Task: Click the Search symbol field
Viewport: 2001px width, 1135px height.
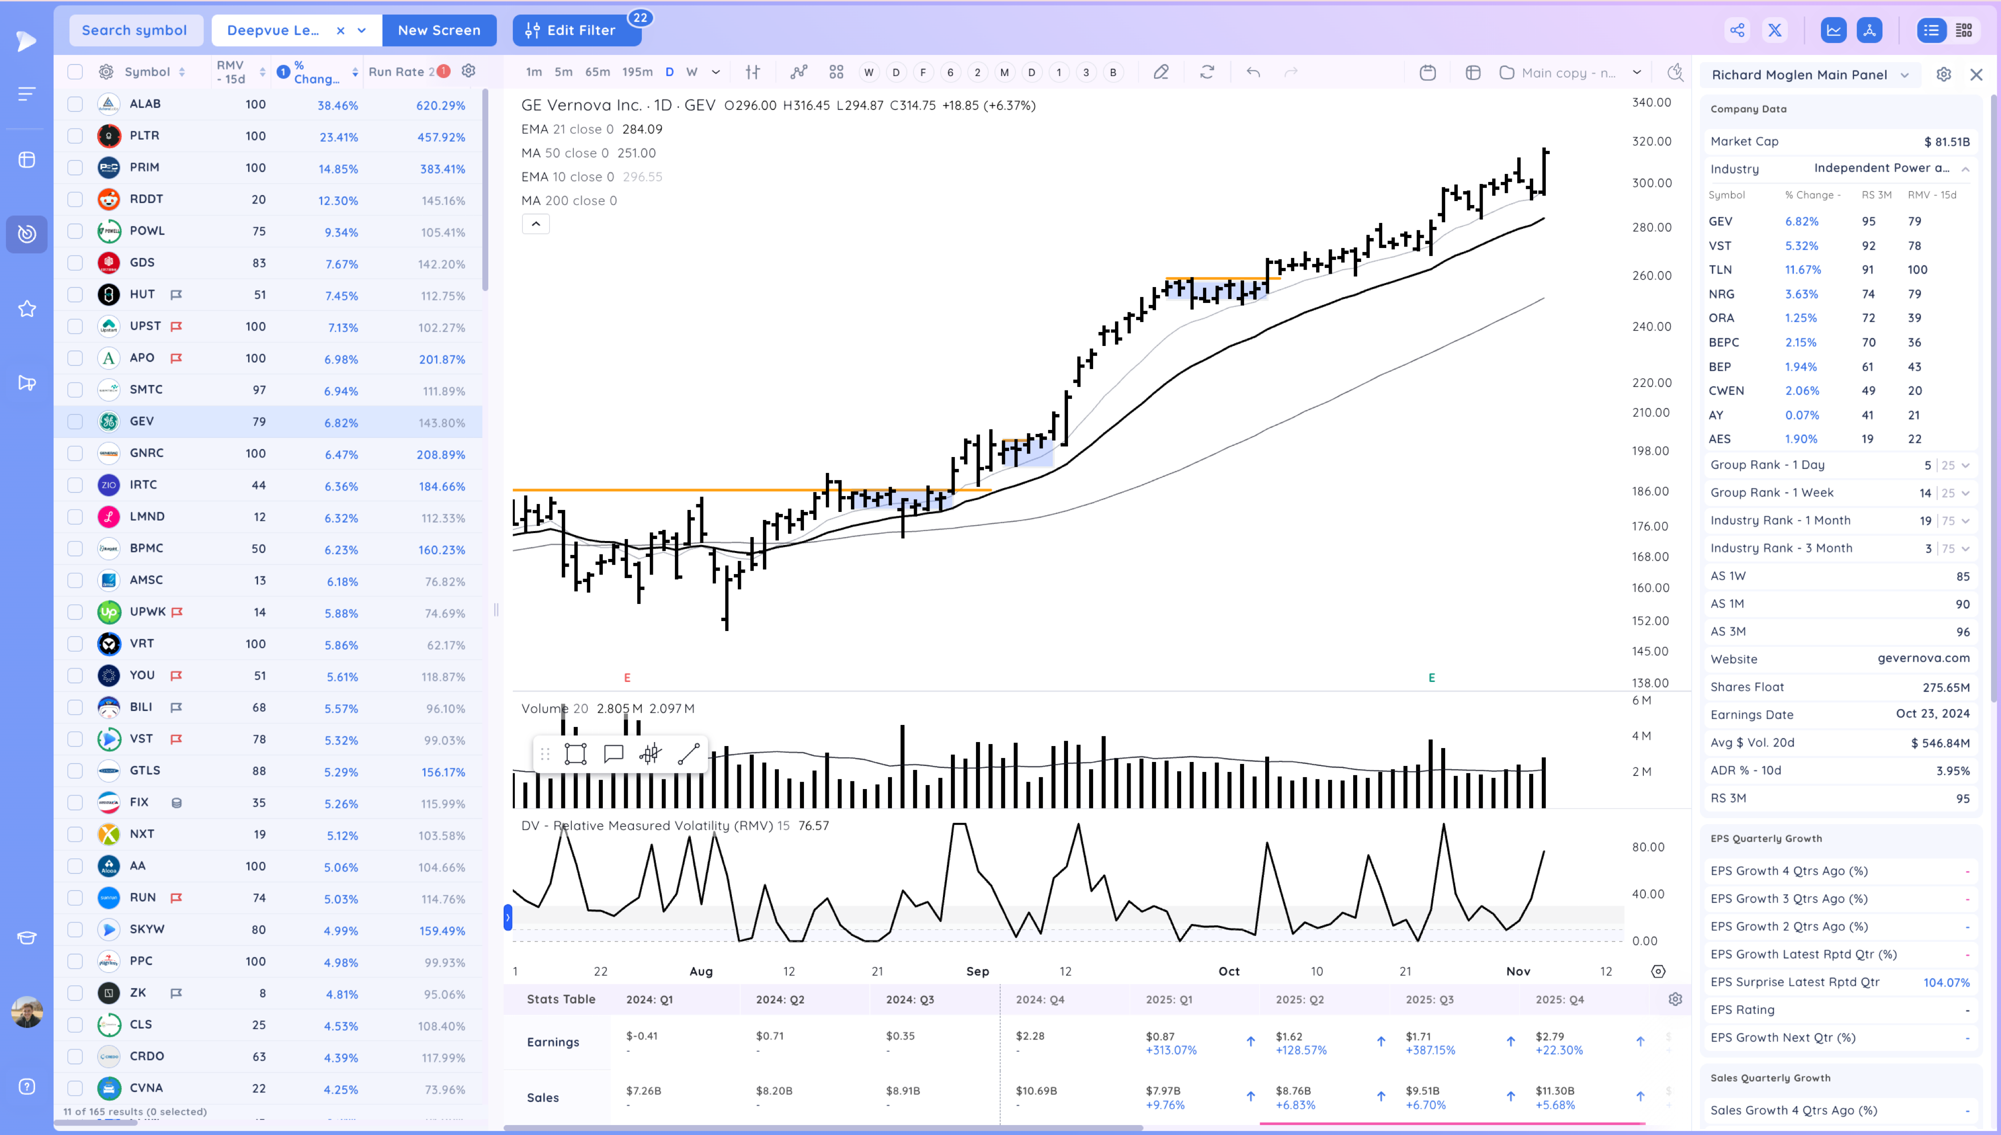Action: click(135, 30)
